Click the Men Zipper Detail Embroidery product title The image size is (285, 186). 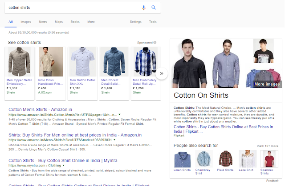19,82
